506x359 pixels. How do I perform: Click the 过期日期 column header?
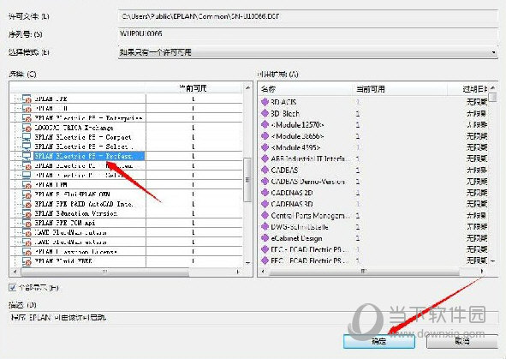pyautogui.click(x=468, y=89)
